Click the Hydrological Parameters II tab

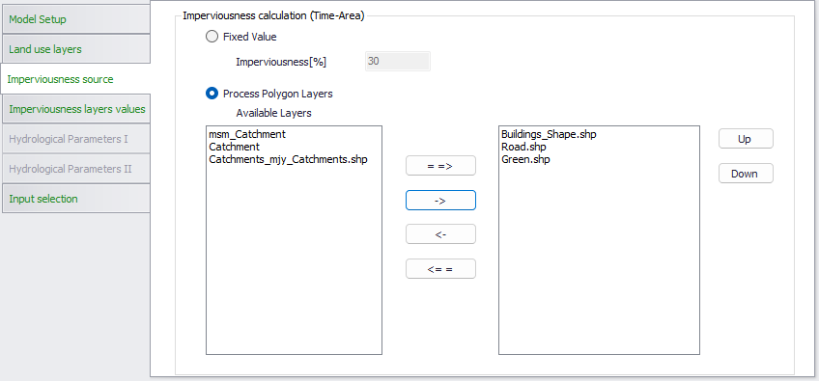[75, 169]
